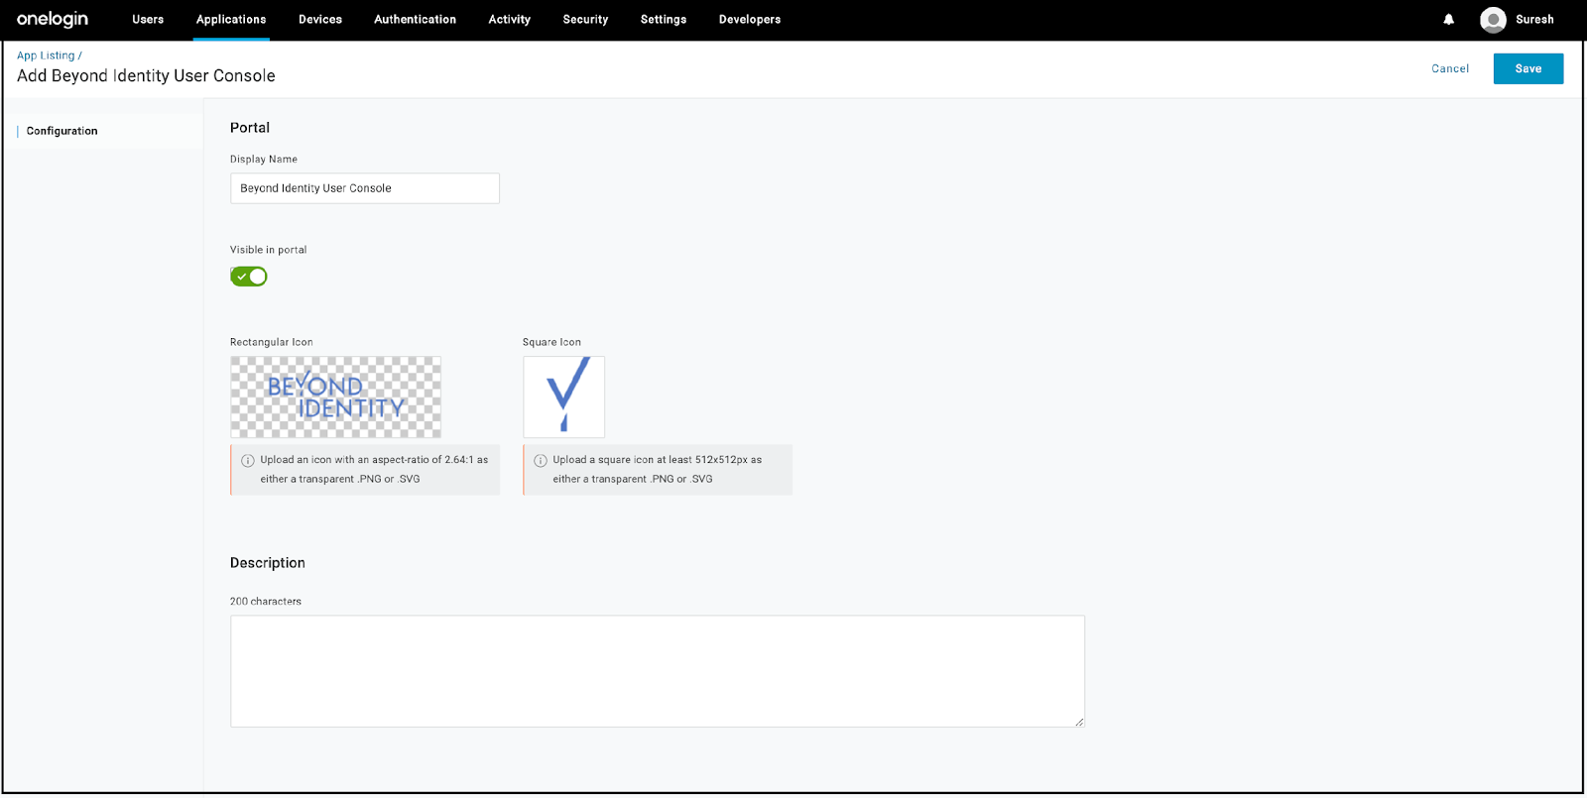Toggle Visible in portal switch
This screenshot has width=1587, height=798.
pos(249,277)
